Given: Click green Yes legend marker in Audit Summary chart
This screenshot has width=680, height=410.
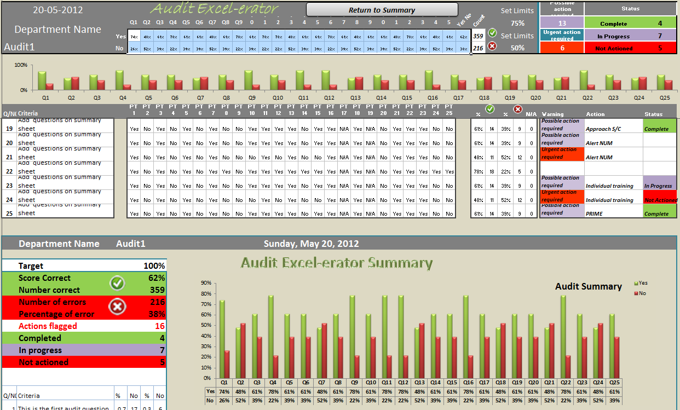Looking at the screenshot, I should coord(636,283).
